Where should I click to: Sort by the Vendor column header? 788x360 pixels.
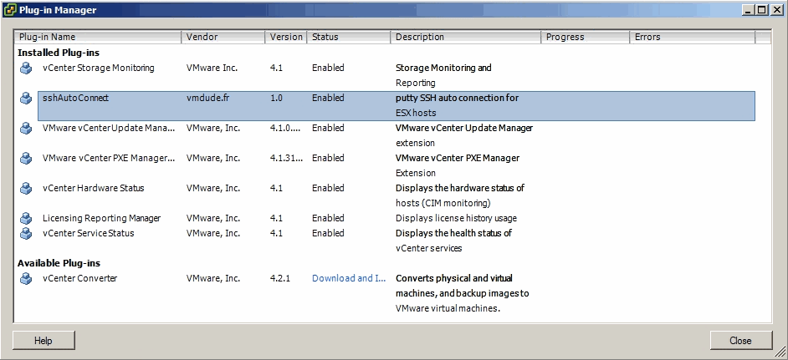(x=223, y=37)
